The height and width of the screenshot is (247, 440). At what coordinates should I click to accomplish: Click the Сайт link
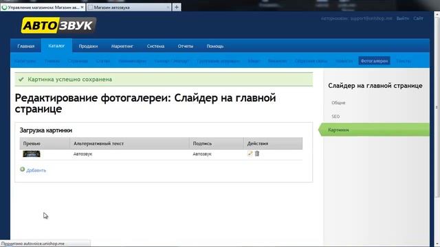pyautogui.click(x=418, y=19)
